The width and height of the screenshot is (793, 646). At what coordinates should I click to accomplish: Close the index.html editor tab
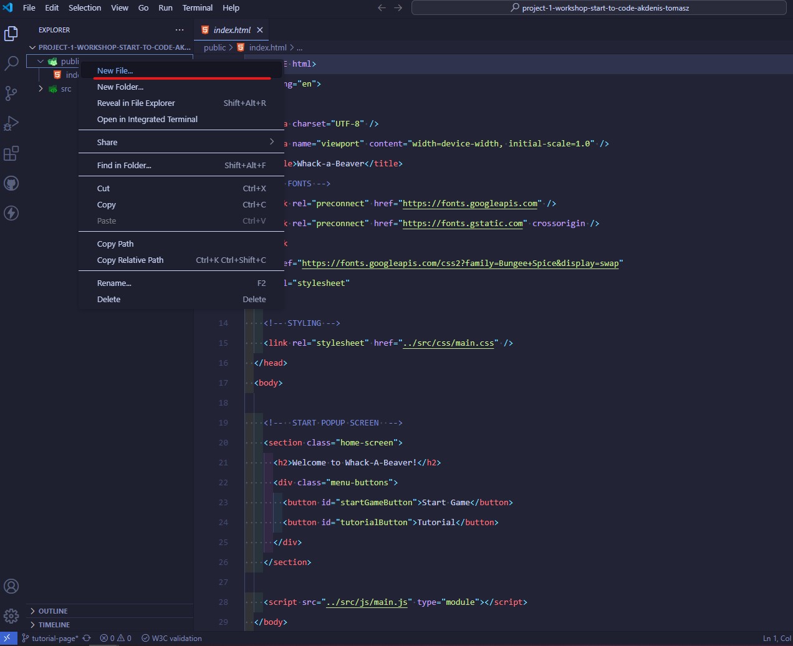click(x=260, y=30)
